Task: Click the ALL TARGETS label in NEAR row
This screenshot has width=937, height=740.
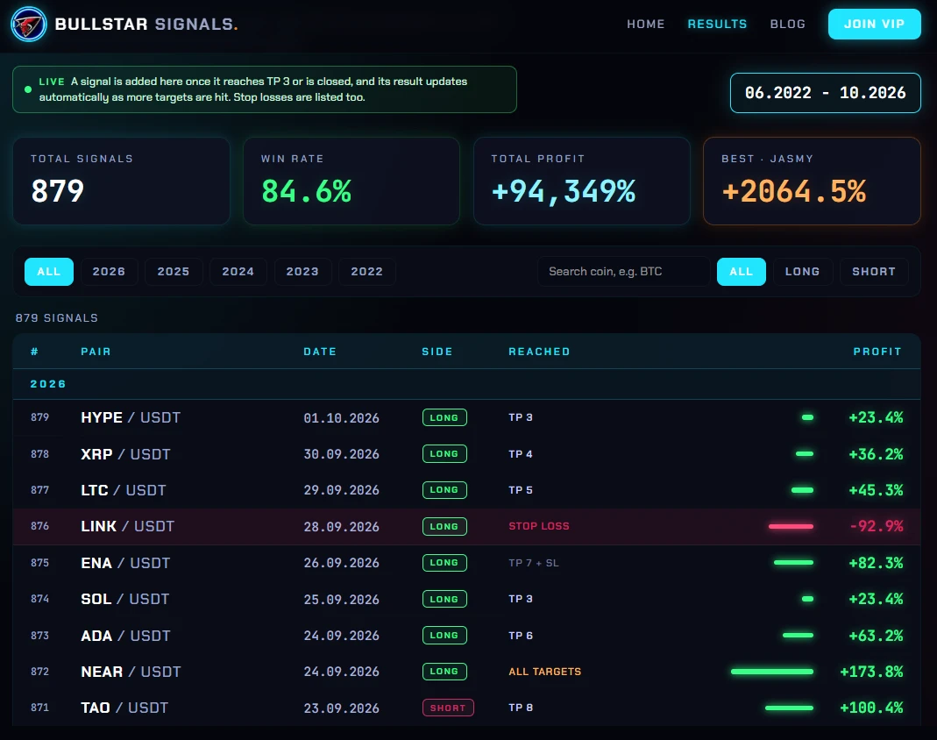Action: point(544,672)
